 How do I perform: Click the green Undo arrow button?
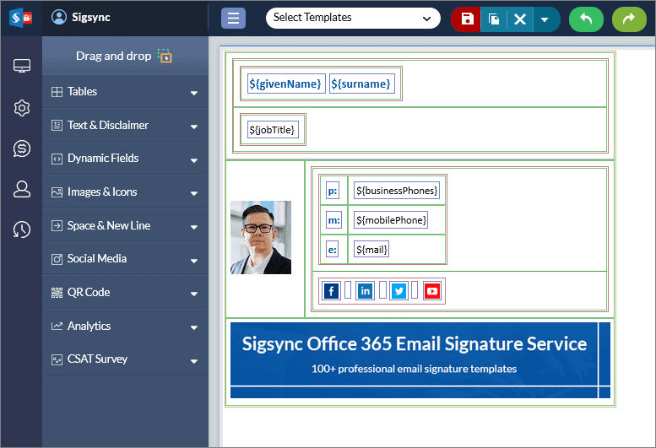(x=586, y=19)
